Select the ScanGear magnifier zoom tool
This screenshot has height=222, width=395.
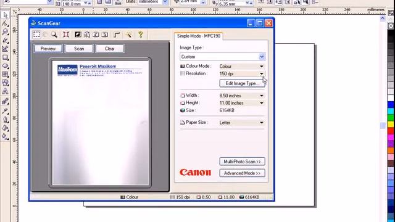click(x=54, y=35)
